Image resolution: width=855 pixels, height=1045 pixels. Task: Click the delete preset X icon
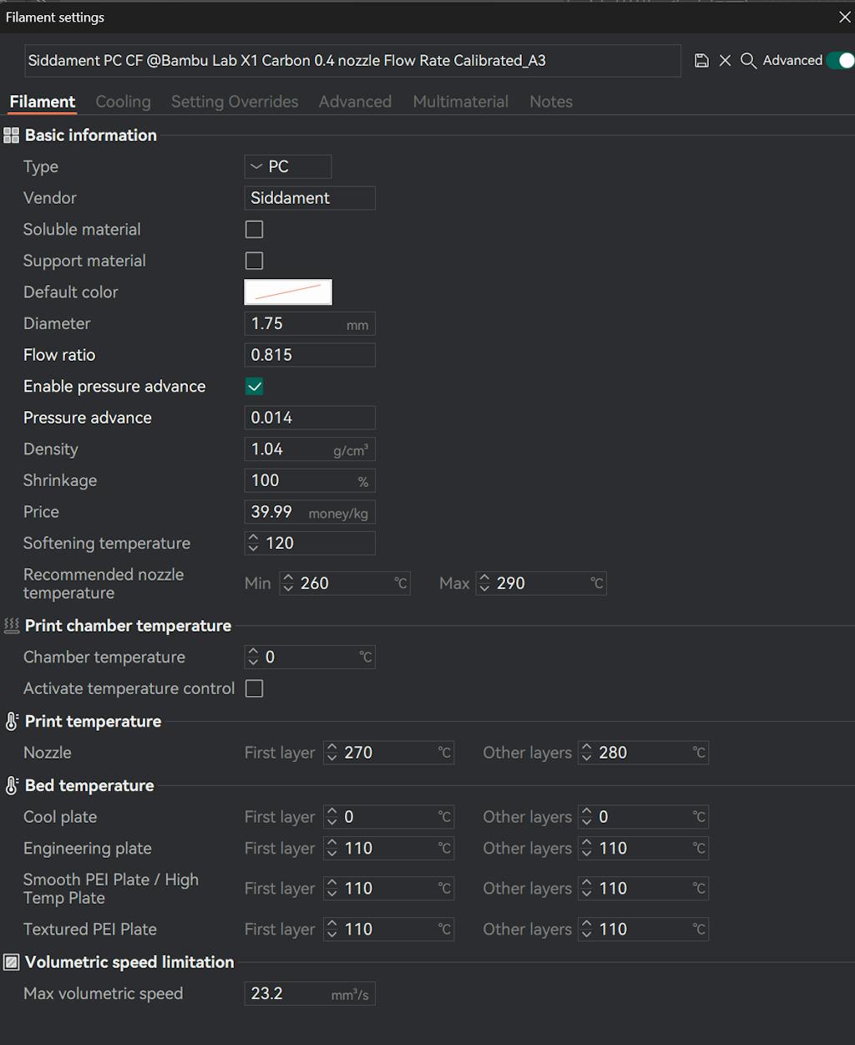pos(725,61)
